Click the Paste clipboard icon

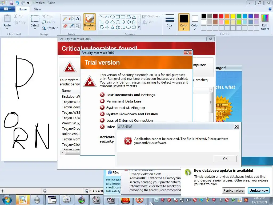7,18
